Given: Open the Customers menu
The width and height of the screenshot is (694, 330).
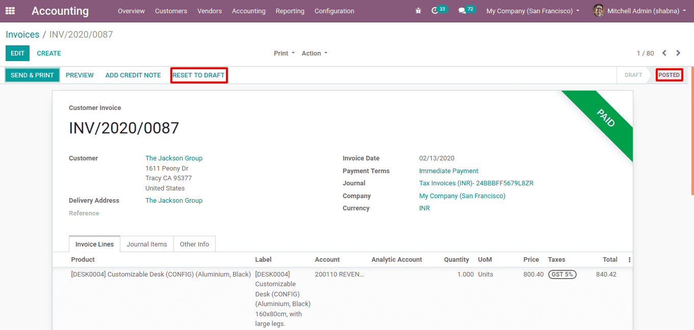Looking at the screenshot, I should click(x=171, y=11).
